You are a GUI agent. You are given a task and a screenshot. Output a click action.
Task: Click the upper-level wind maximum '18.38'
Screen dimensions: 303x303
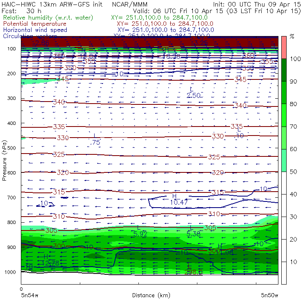click(x=172, y=56)
